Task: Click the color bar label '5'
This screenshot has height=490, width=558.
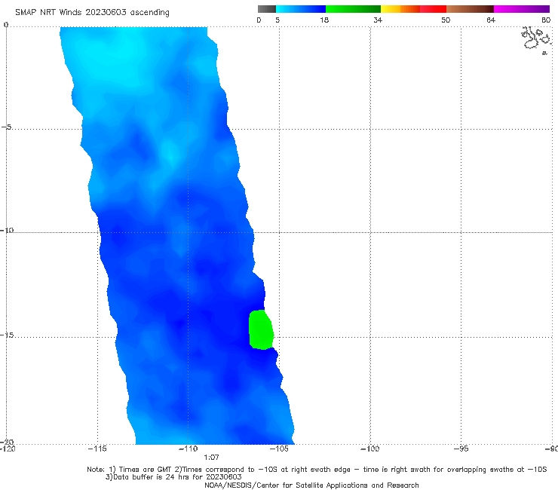Action: point(277,20)
